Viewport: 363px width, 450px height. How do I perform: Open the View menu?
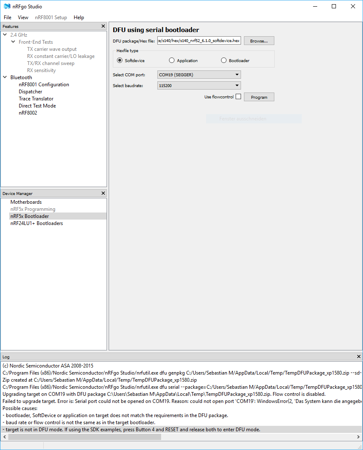pyautogui.click(x=23, y=17)
